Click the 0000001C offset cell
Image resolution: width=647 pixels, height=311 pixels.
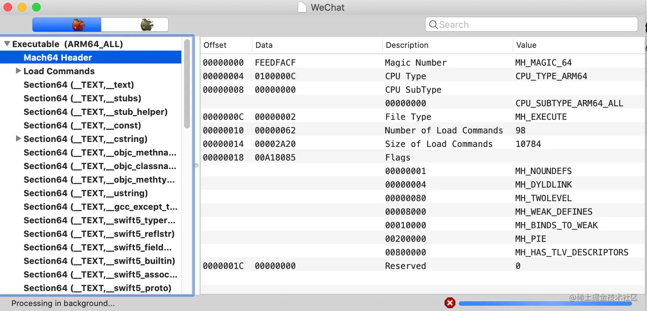click(223, 266)
